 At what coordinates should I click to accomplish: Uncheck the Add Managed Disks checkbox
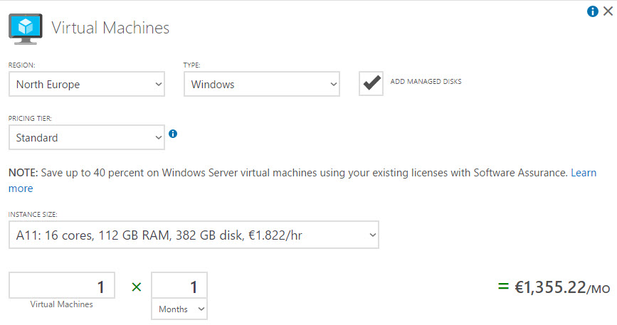tap(371, 84)
